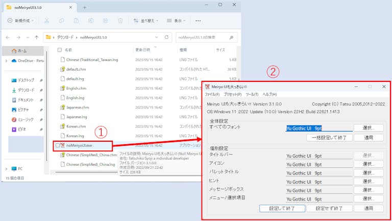Viewport: 392px width, 221px height.
Task: Open recent locations dropdown arrow
Action: [28, 37]
